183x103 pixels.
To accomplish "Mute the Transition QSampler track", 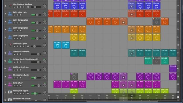I will click(15, 54).
